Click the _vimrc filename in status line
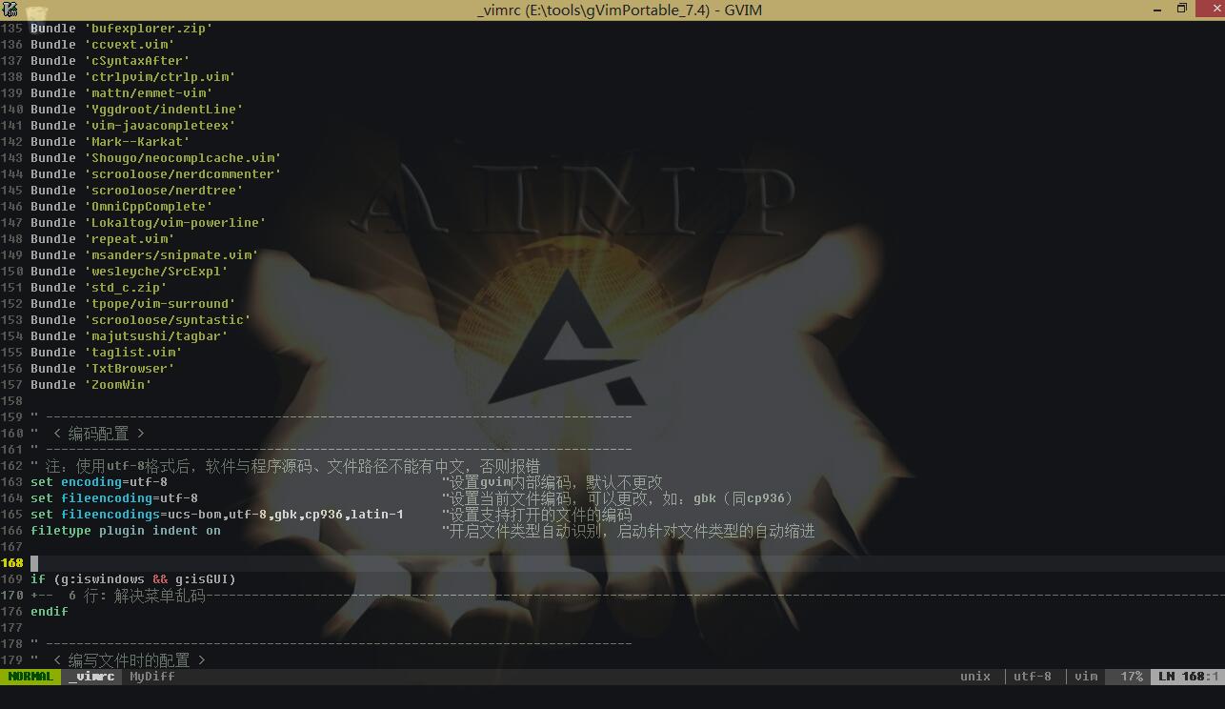 tap(91, 677)
